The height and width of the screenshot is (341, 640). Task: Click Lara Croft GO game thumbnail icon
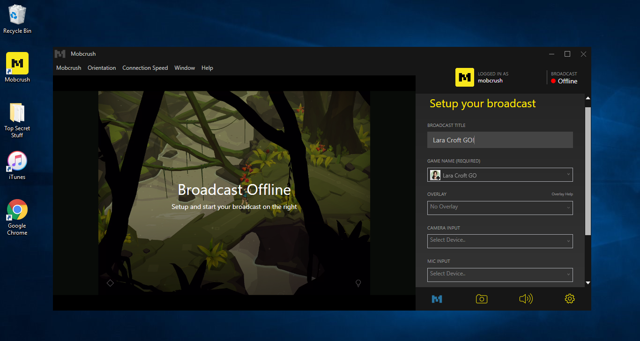click(435, 175)
